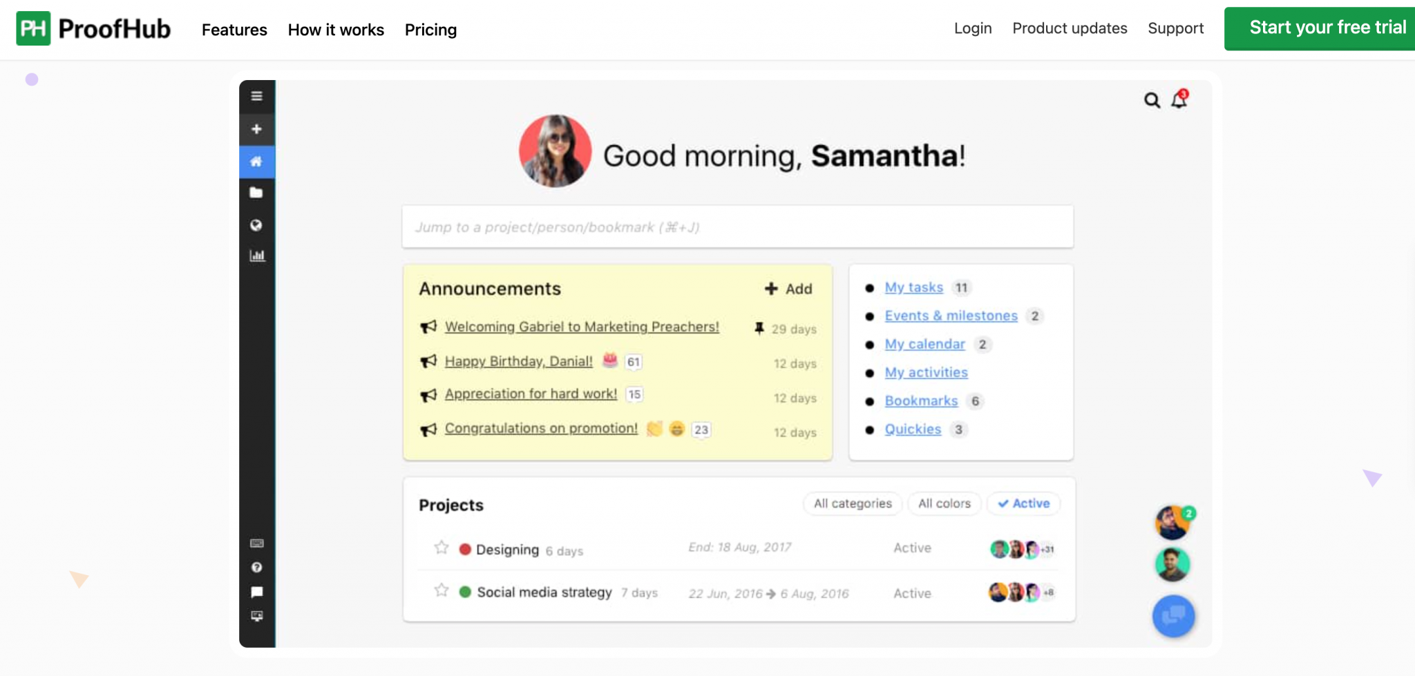
Task: Open Projects folder icon in sidebar
Action: (256, 193)
